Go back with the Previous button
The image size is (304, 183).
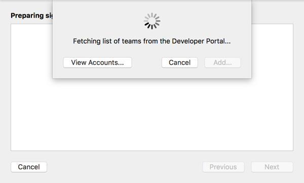pyautogui.click(x=223, y=167)
